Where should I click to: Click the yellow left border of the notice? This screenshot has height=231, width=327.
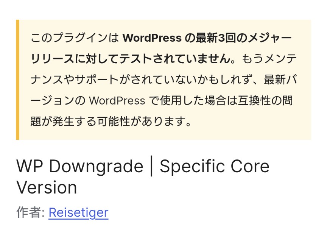coord(17,80)
